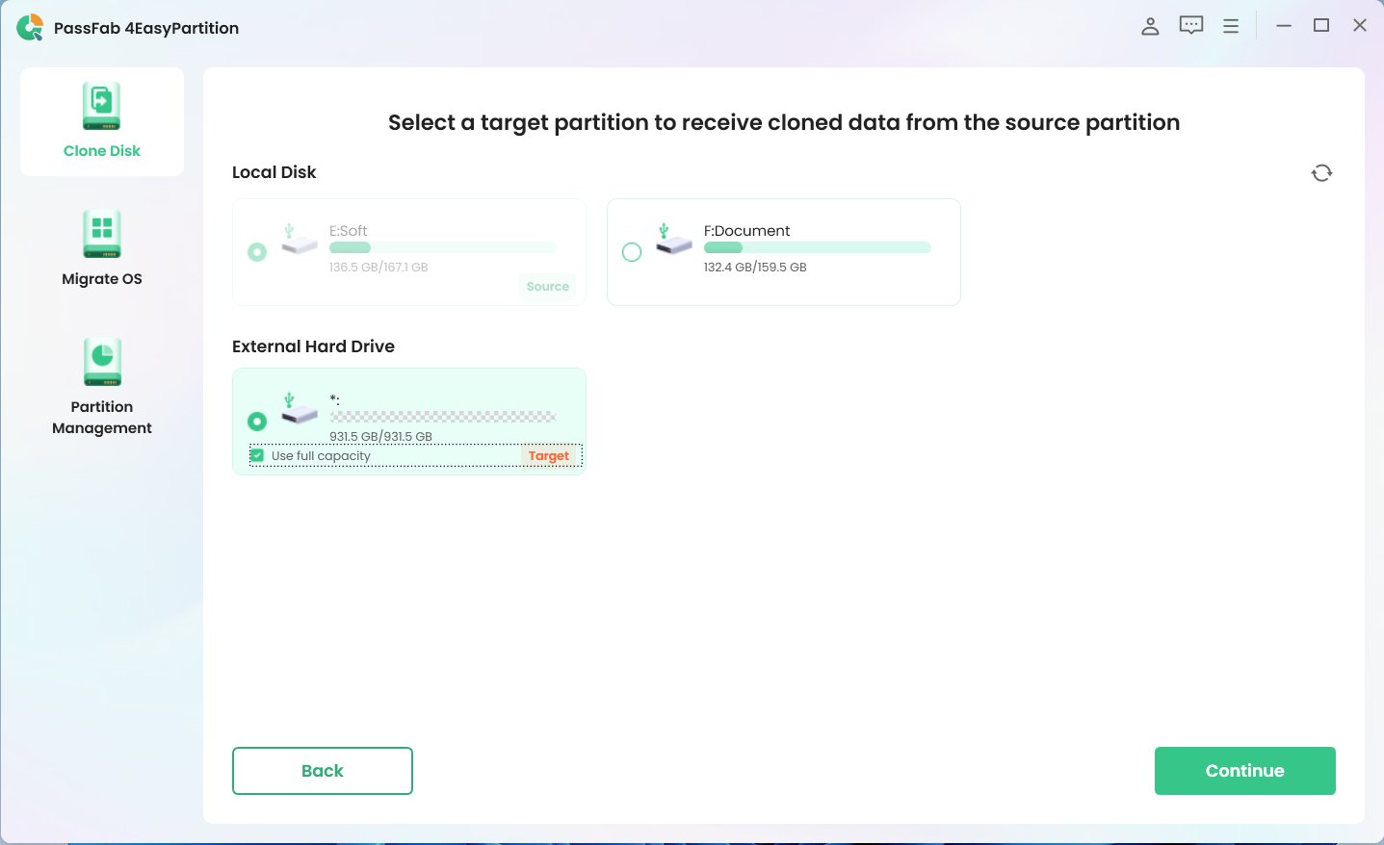This screenshot has height=845, width=1384.
Task: Select the Clone Disk tool icon
Action: tap(101, 106)
